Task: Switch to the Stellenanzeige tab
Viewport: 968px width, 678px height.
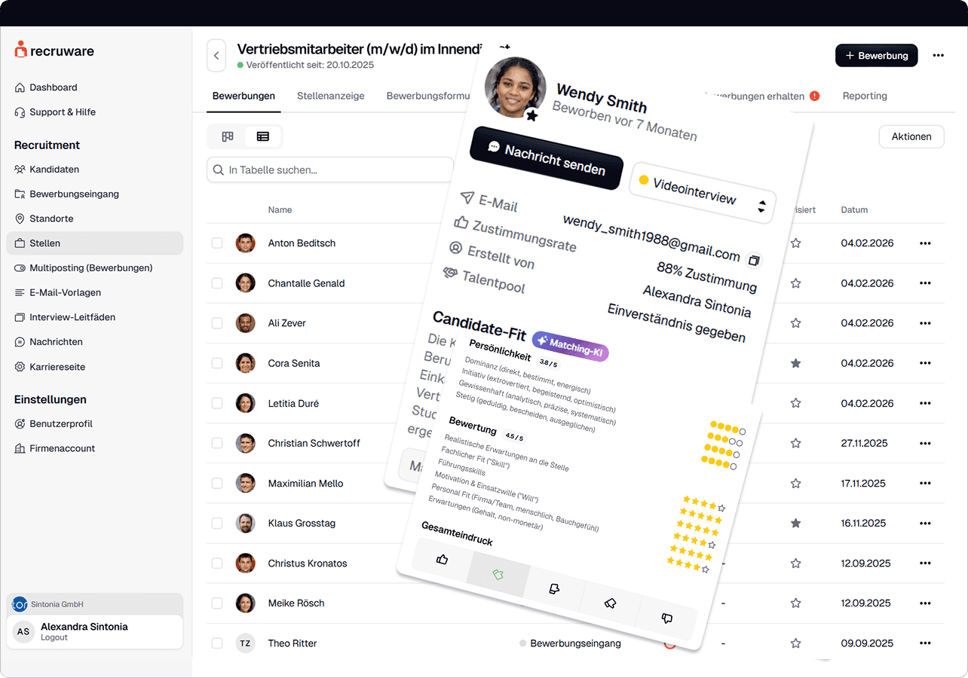Action: coord(331,96)
